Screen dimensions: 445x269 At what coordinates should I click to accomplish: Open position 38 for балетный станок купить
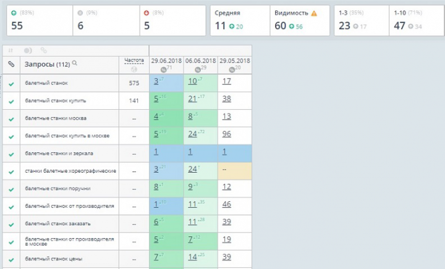pos(226,99)
